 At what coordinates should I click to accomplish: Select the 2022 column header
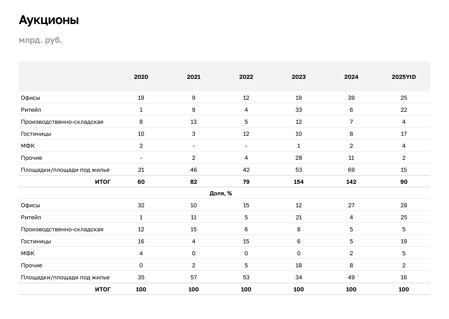pos(246,77)
